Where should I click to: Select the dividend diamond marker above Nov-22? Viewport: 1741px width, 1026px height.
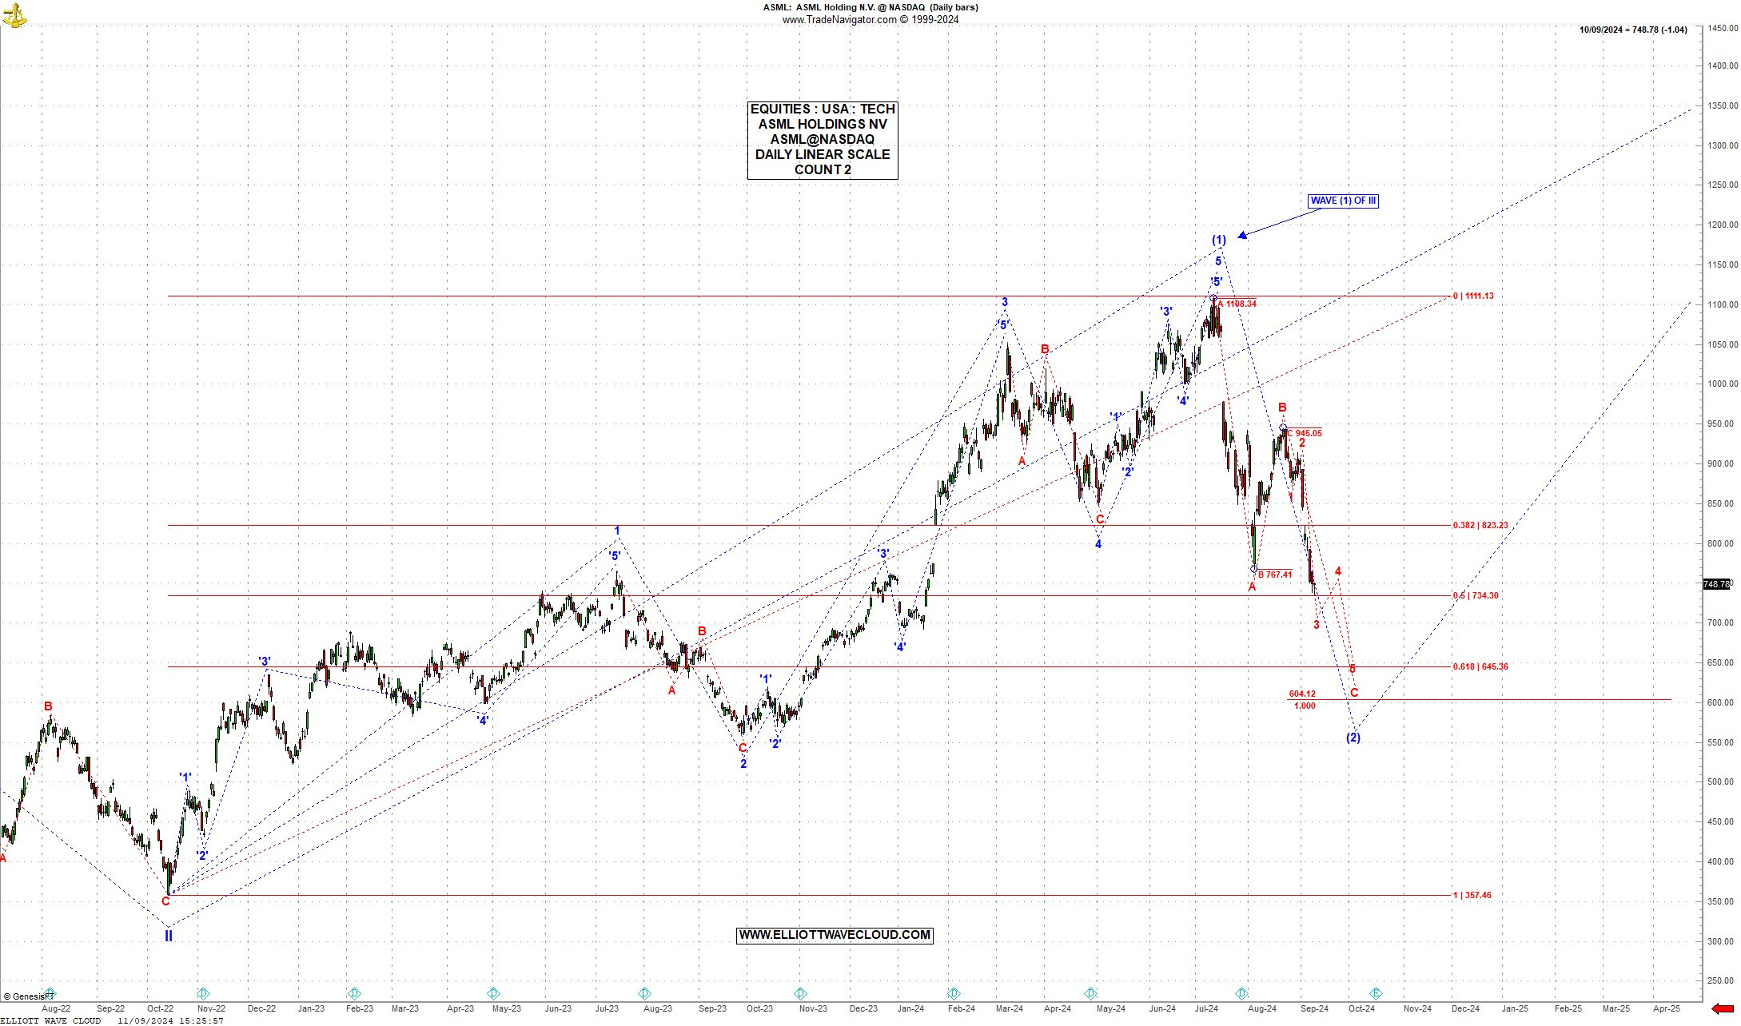pyautogui.click(x=204, y=992)
